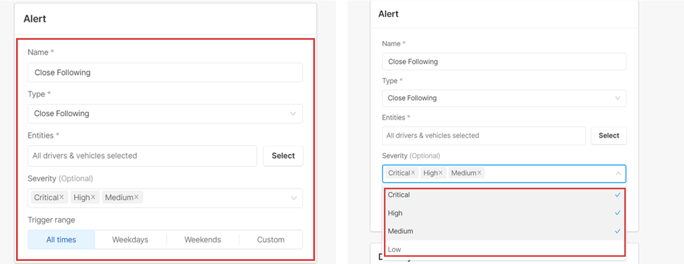Remove Medium tag in the open Severity dropdown field
The height and width of the screenshot is (264, 684).
coord(479,173)
